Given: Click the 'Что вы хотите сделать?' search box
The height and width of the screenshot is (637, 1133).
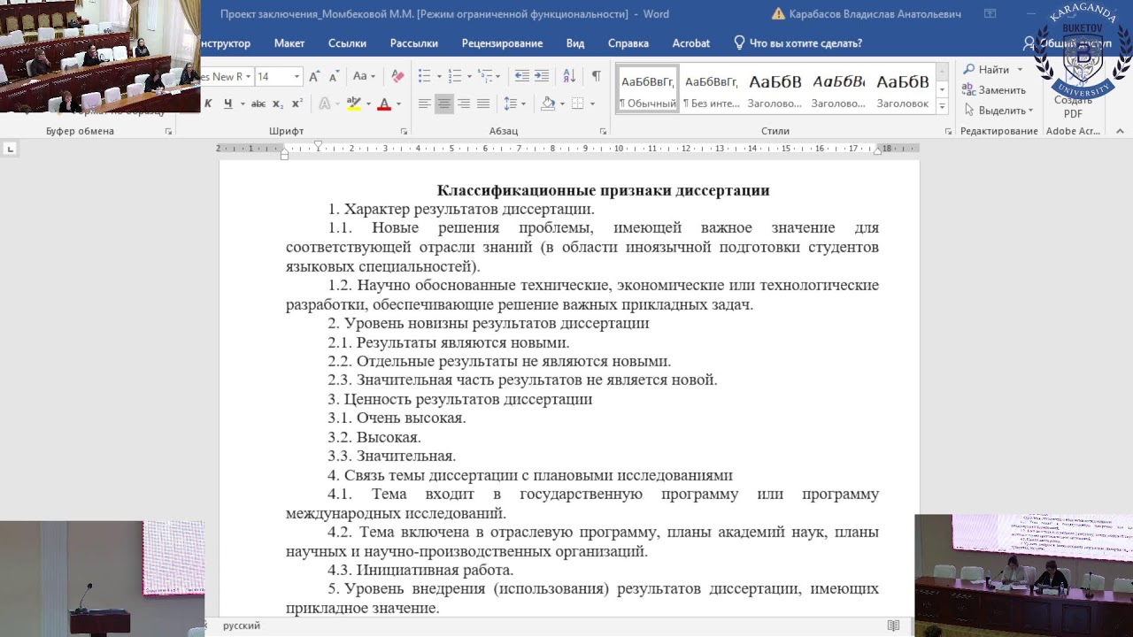Looking at the screenshot, I should click(x=798, y=42).
